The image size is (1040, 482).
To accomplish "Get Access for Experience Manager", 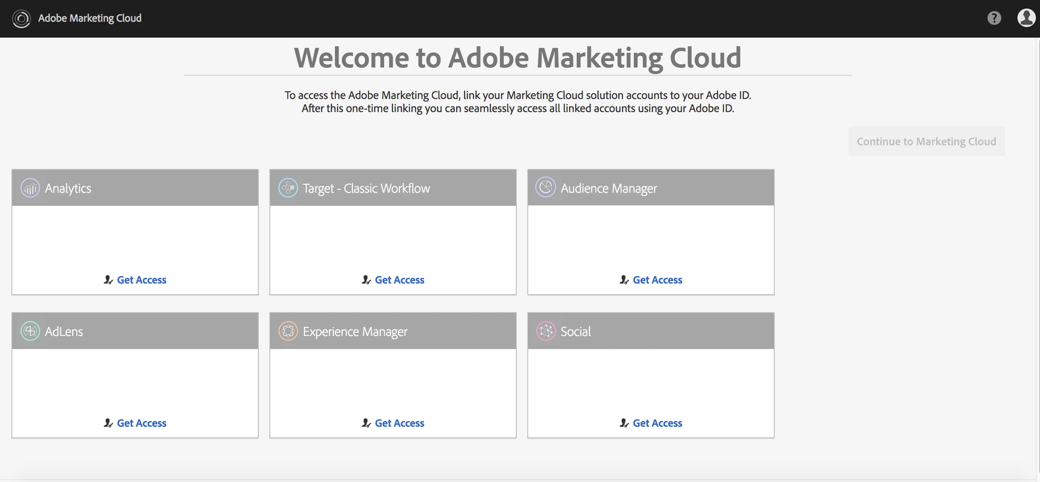I will coord(399,423).
